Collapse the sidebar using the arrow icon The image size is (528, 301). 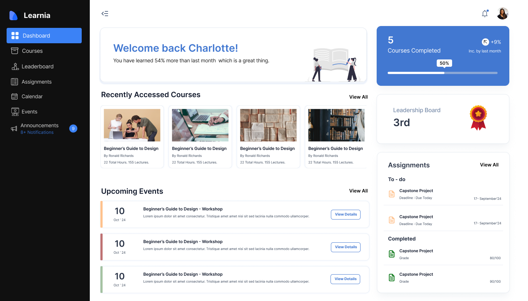coord(105,13)
